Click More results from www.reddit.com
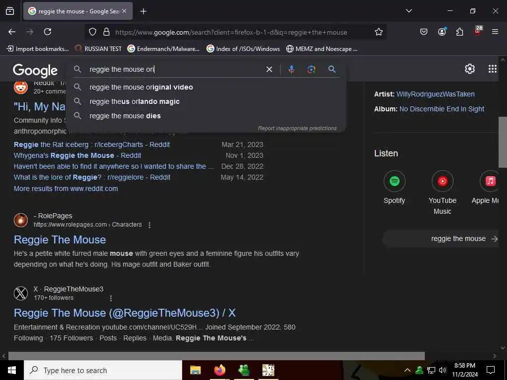 [66, 189]
